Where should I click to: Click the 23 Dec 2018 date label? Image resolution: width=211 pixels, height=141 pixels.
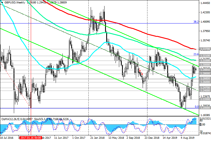coord(152,138)
